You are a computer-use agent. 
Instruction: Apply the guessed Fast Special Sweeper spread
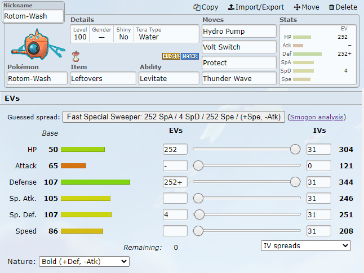point(174,117)
